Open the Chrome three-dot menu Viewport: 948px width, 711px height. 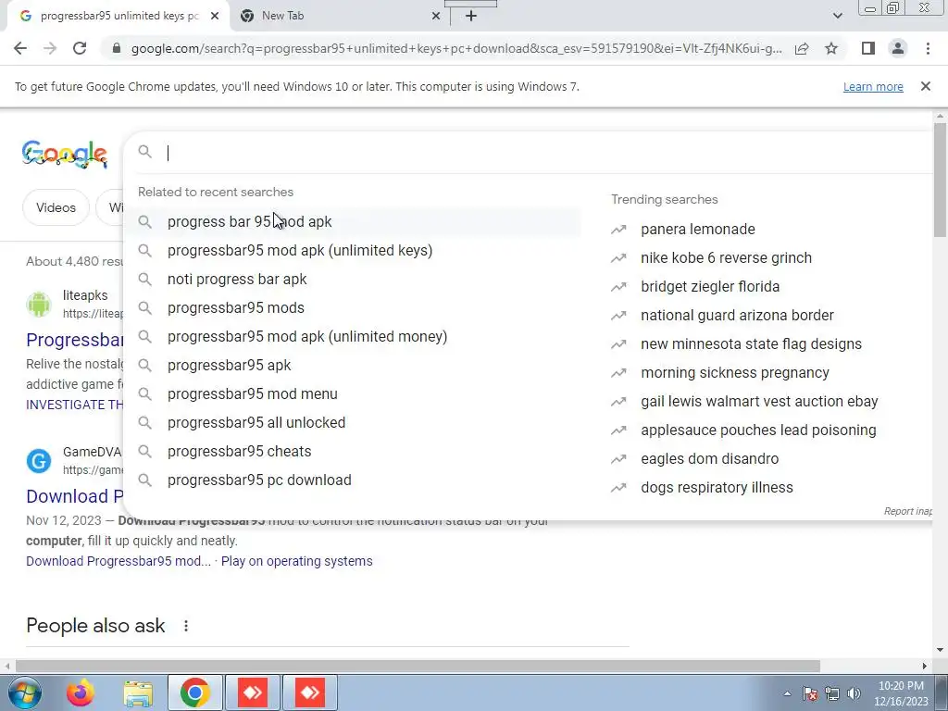[x=928, y=48]
